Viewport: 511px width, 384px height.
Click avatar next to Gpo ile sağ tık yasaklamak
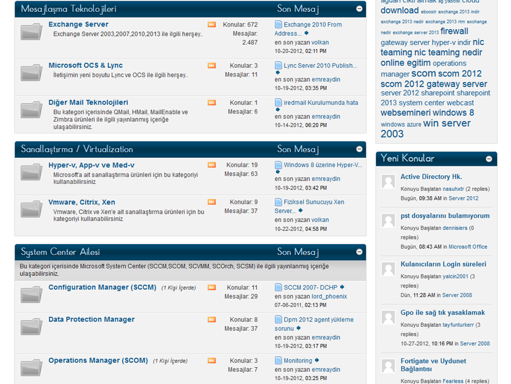coord(388,317)
